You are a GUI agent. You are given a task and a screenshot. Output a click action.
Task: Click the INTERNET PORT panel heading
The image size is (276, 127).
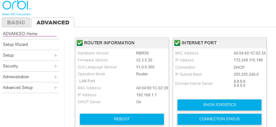point(199,43)
